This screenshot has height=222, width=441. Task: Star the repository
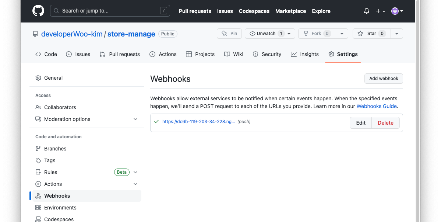tap(371, 34)
